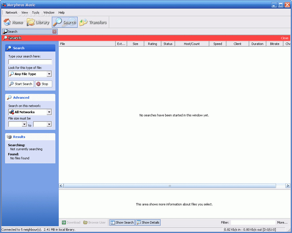This screenshot has height=233, width=292.
Task: Open the Help menu
Action: 62,13
